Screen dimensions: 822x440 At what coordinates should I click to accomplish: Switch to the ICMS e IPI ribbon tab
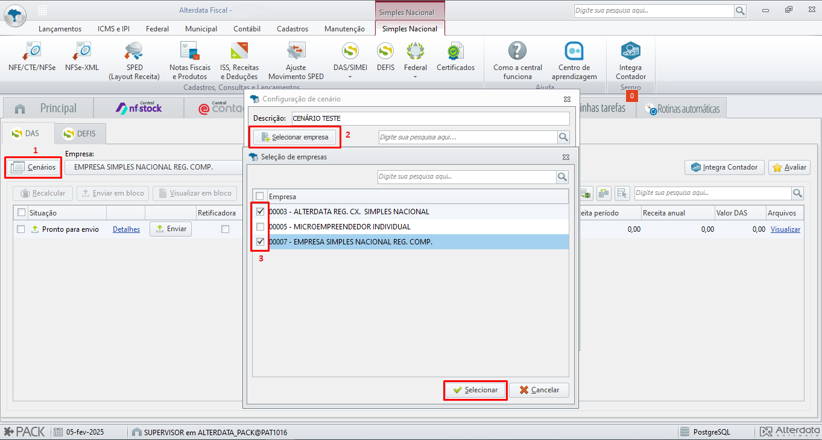(x=113, y=29)
